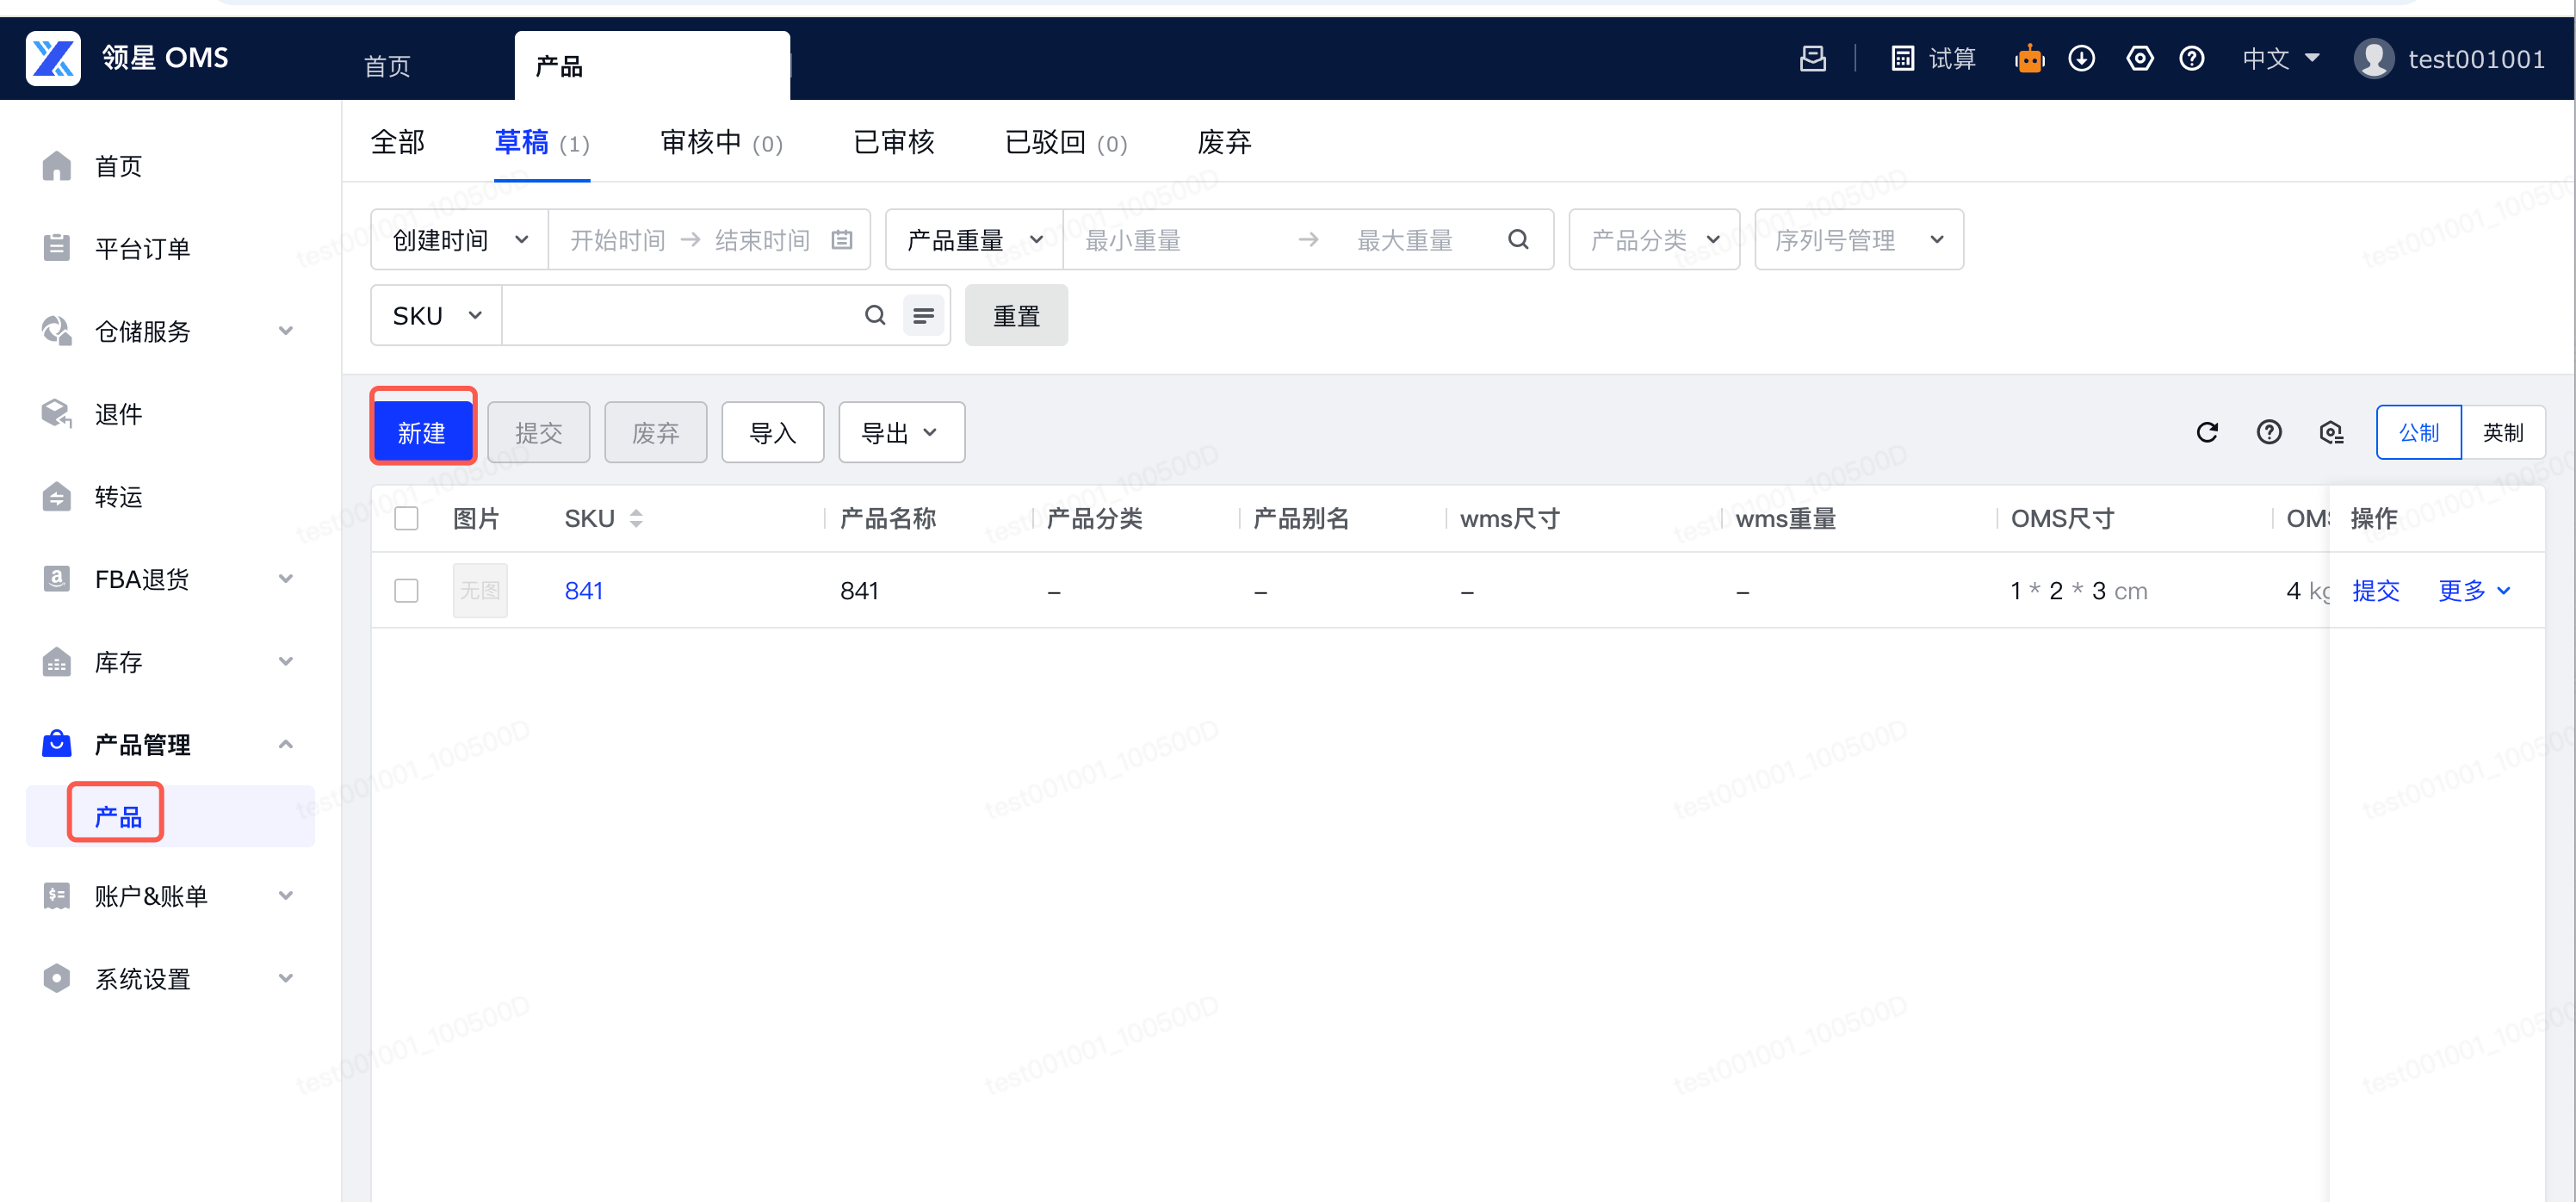Click the 试算 calculator icon
This screenshot has width=2576, height=1202.
[x=1902, y=59]
